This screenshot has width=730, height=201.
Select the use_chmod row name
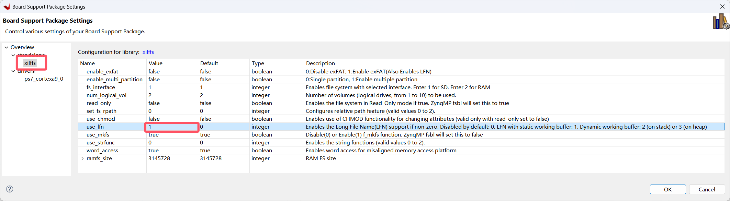(x=101, y=119)
